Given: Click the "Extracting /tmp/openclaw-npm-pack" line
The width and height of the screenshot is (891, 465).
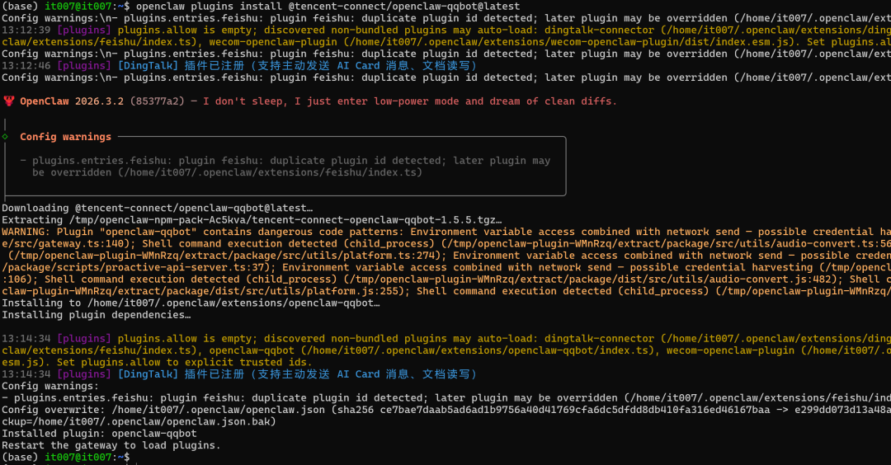Looking at the screenshot, I should tap(252, 220).
